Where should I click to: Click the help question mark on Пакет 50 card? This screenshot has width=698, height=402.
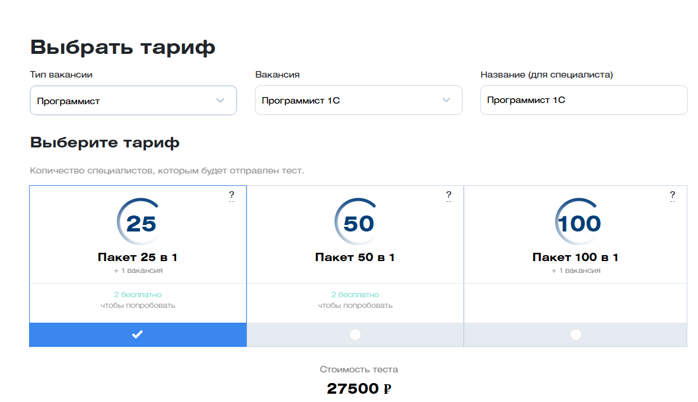449,195
